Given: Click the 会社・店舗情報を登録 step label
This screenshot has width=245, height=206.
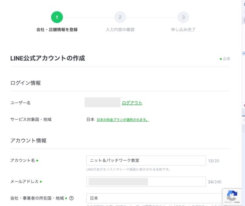Looking at the screenshot, I should click(x=57, y=30).
